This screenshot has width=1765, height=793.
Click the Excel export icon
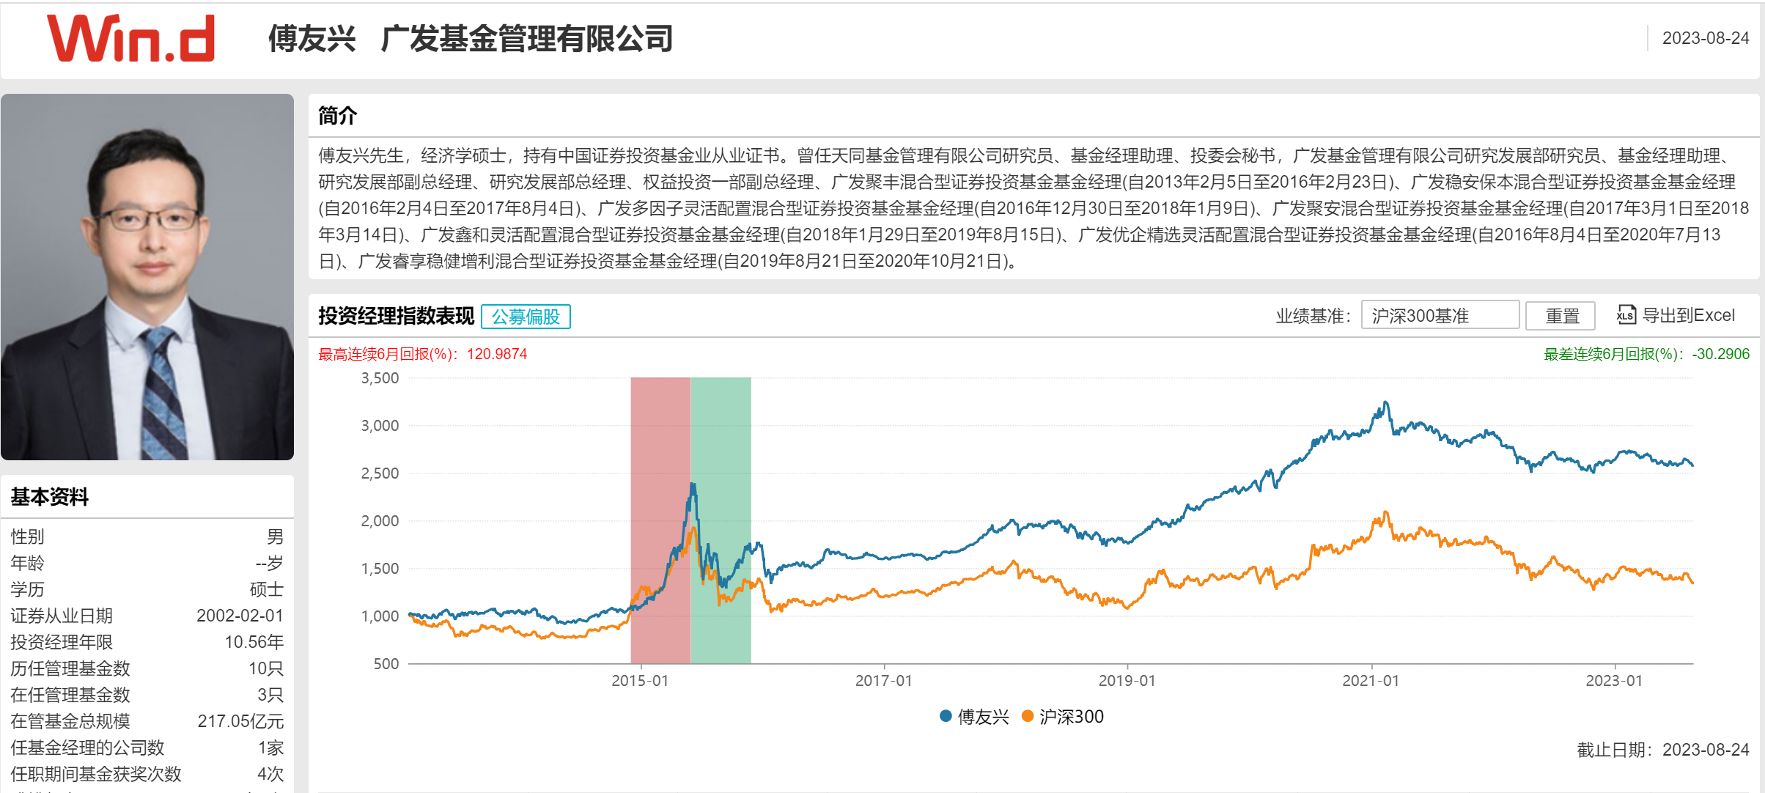[x=1625, y=315]
